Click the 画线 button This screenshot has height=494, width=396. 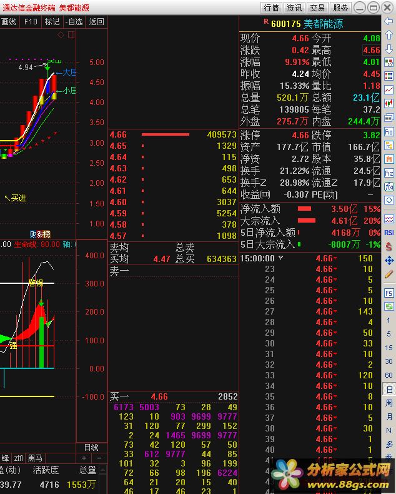pyautogui.click(x=9, y=22)
